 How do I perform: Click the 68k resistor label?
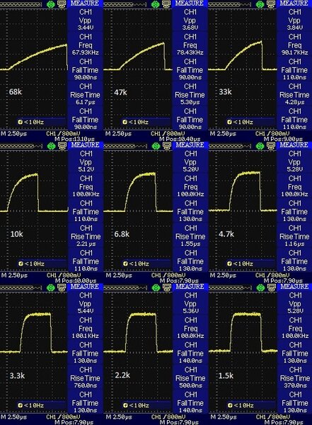tap(16, 92)
